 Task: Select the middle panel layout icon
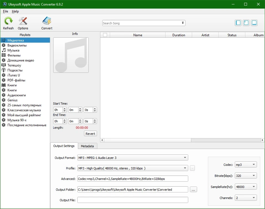[x=246, y=23]
